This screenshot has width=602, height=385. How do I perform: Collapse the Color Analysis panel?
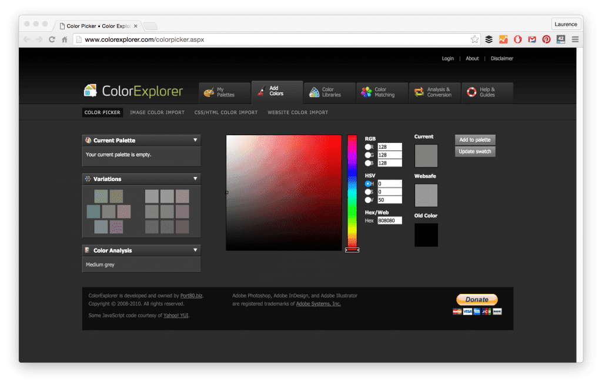[196, 250]
